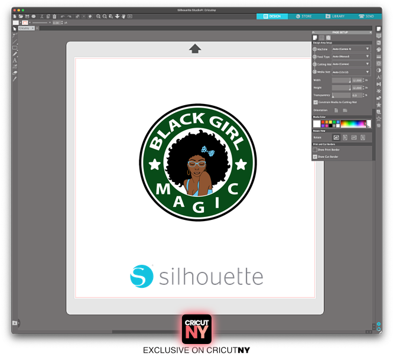Select the Freehand pencil tool
This screenshot has width=393, height=357.
(x=15, y=54)
